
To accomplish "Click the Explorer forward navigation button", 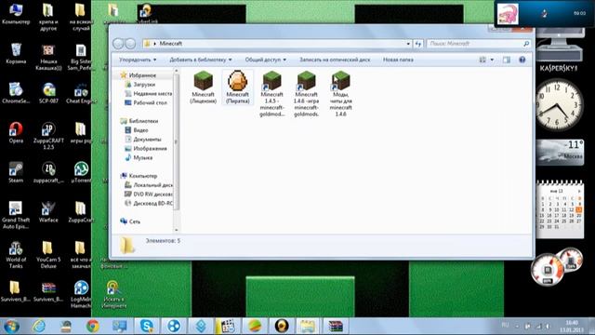I will [130, 44].
